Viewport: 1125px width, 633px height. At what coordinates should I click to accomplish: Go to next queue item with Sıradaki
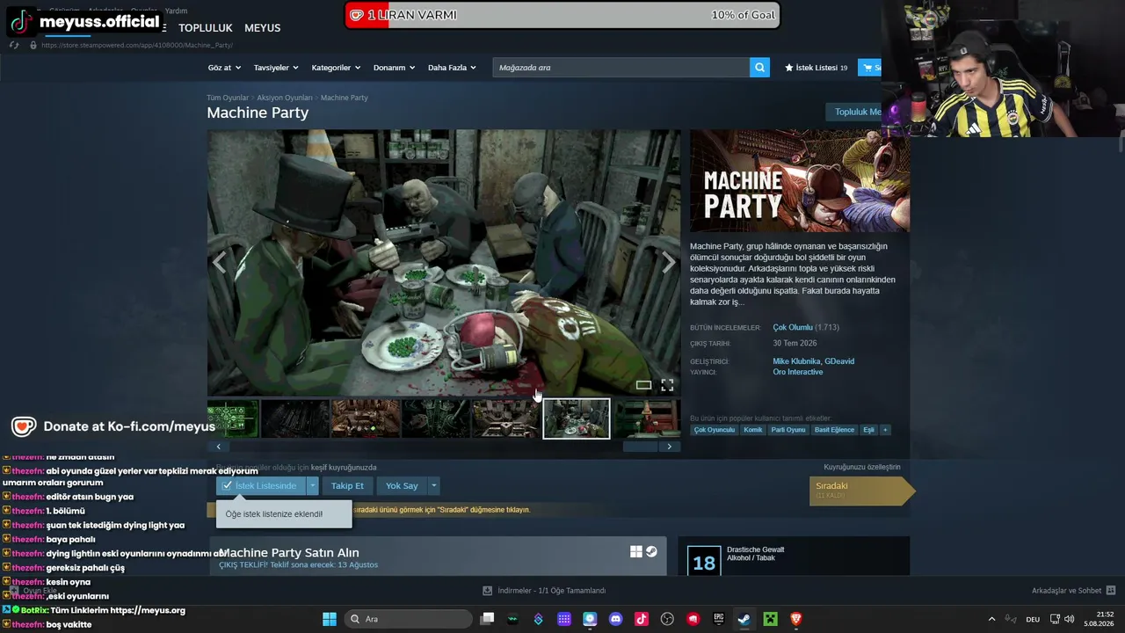pos(861,490)
